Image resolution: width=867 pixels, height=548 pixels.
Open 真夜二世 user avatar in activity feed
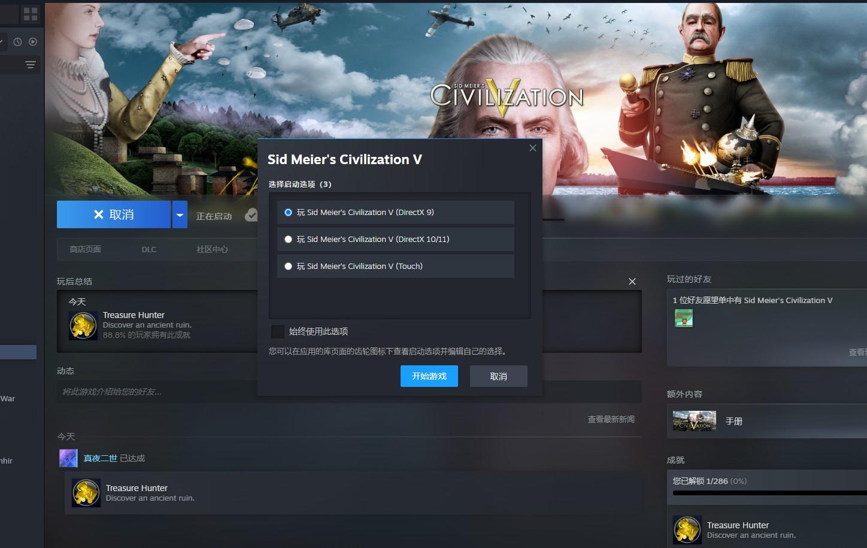(68, 458)
